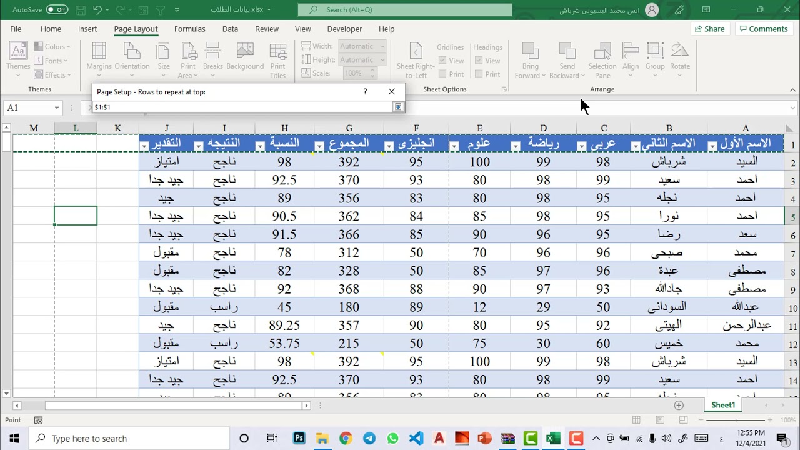Click the Share button
The height and width of the screenshot is (450, 800).
709,29
